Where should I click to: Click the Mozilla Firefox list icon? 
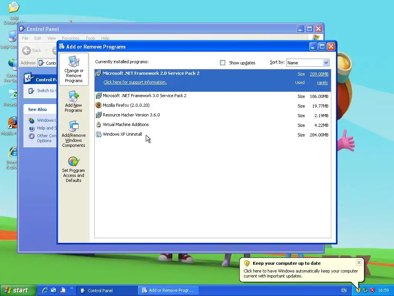click(98, 105)
